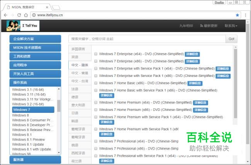Image resolution: width=251 pixels, height=165 pixels.
Task: Check Windows 7 Home Premium (x86) checkbox
Action: (x=96, y=110)
